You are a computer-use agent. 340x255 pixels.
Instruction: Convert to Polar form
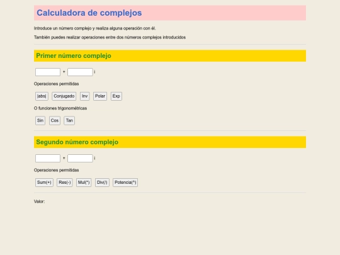100,96
